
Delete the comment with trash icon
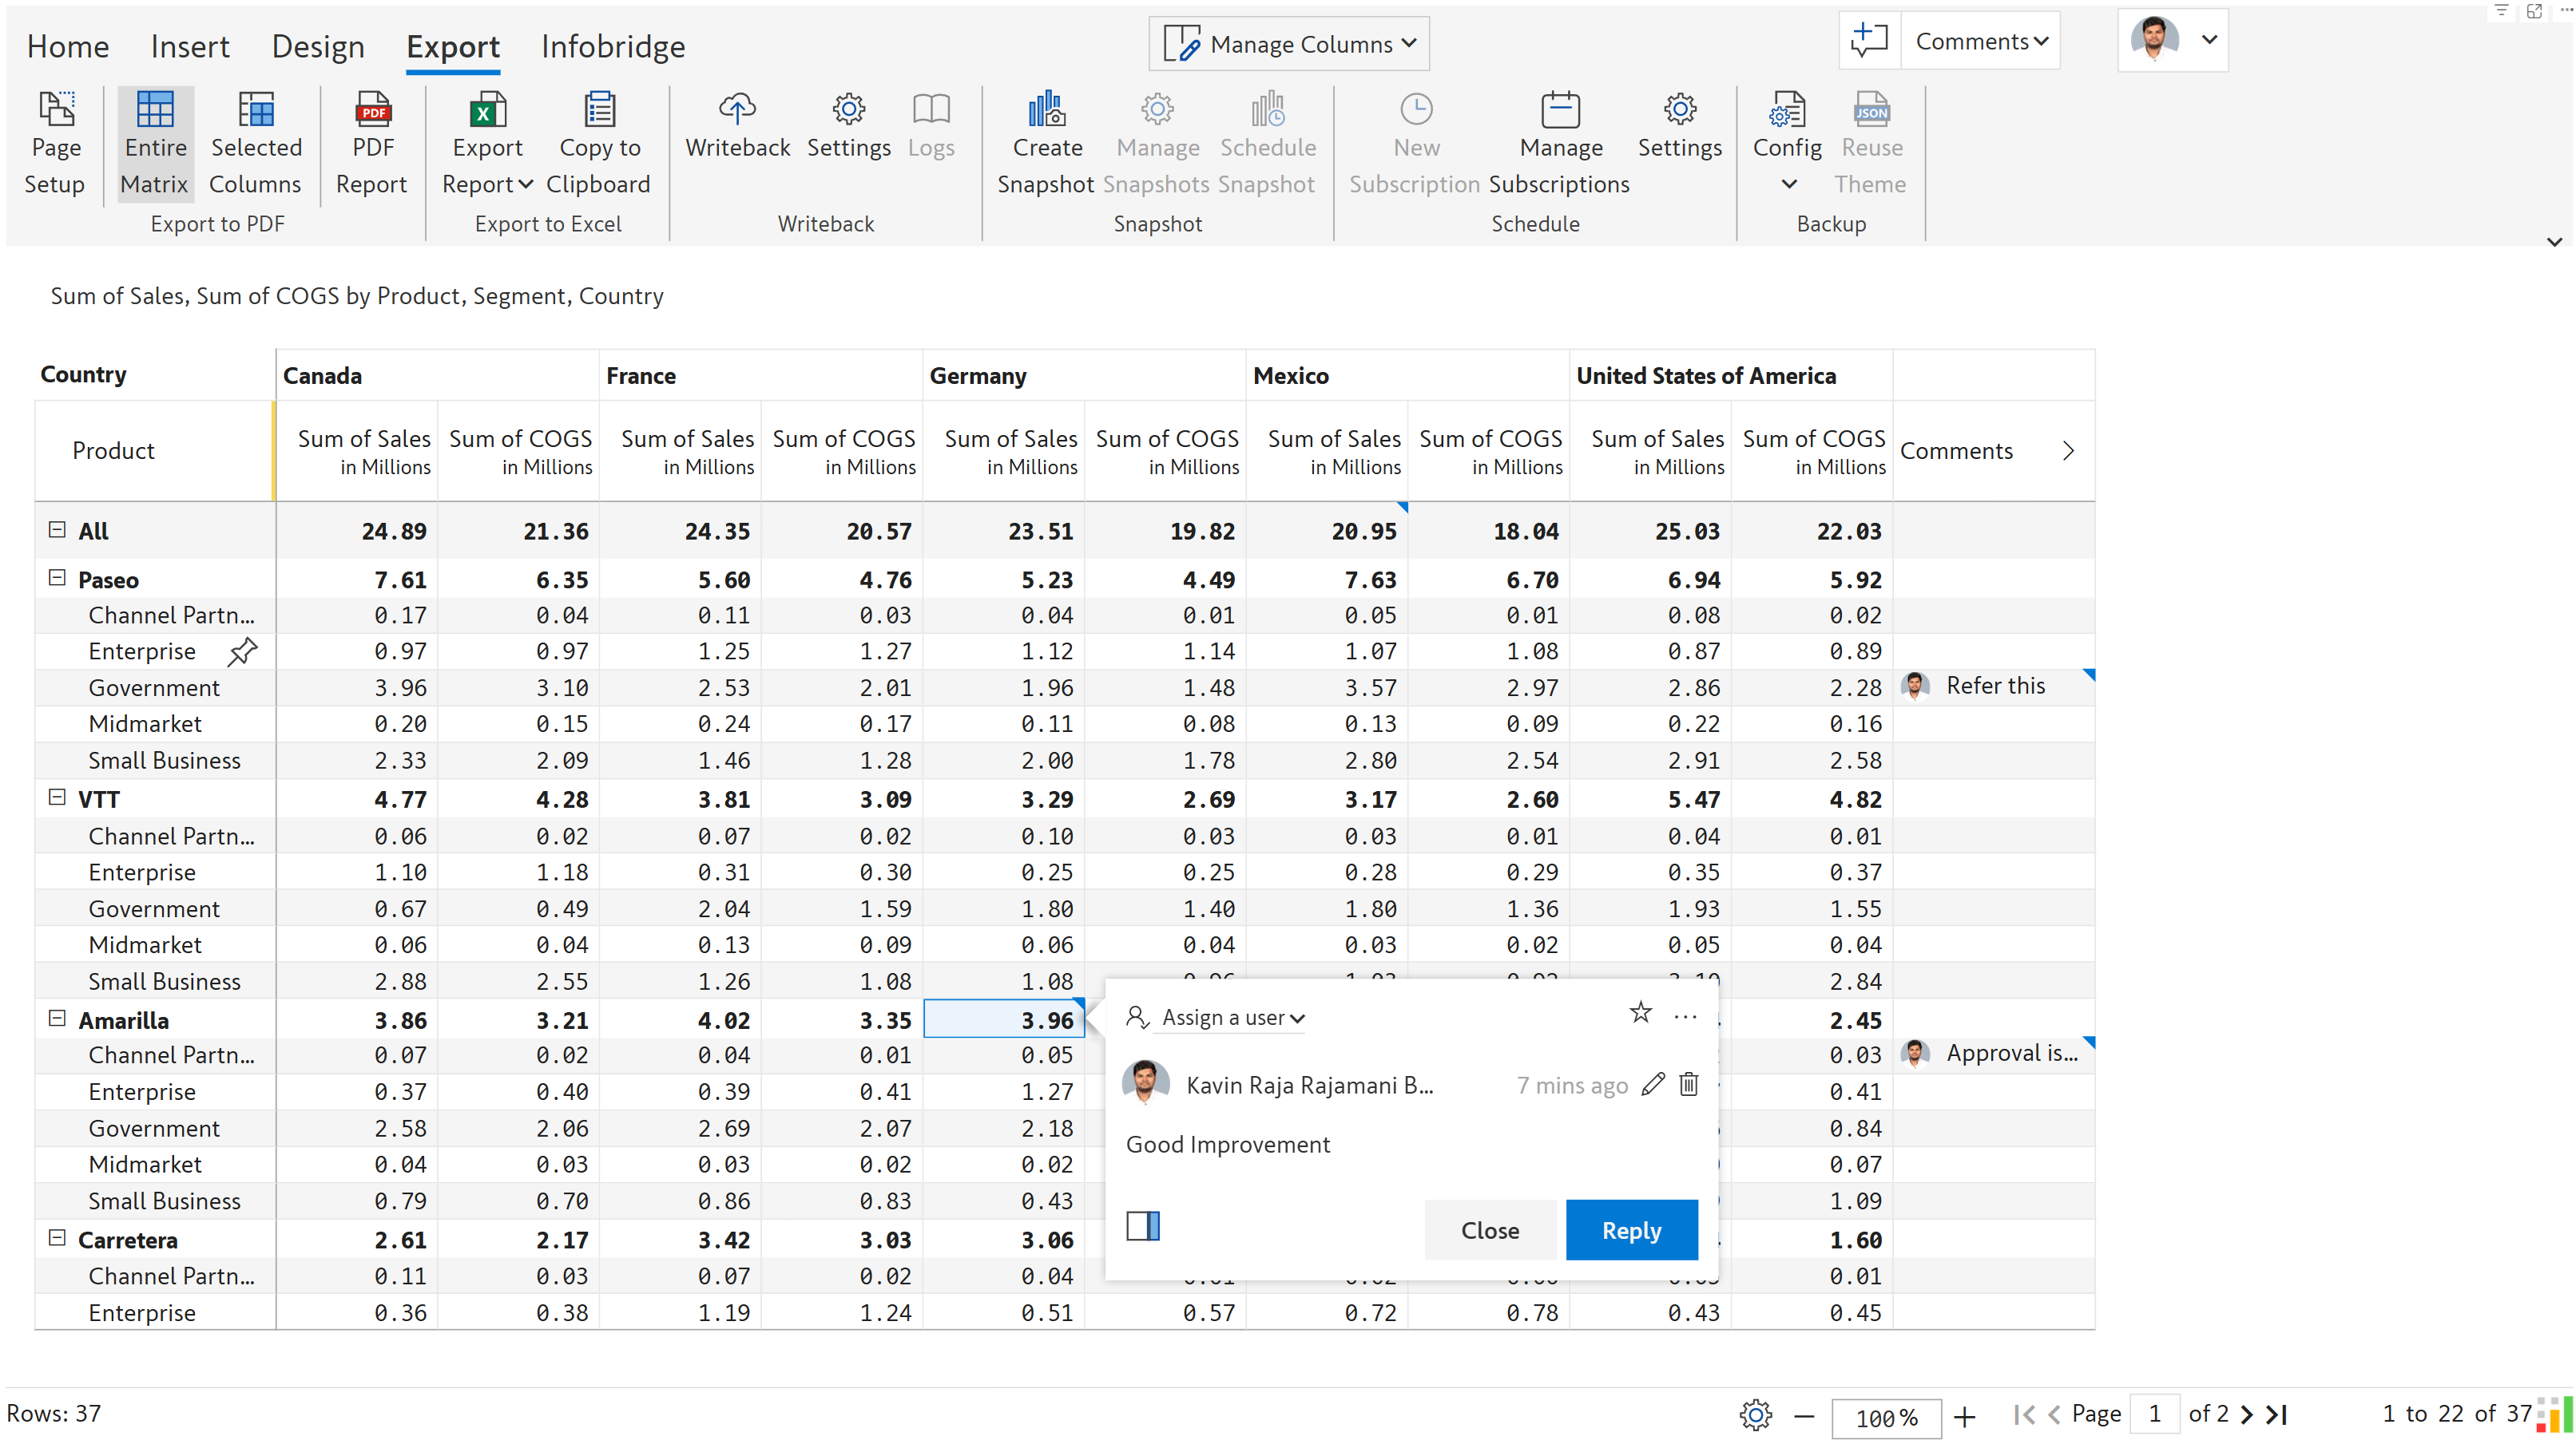point(1688,1084)
